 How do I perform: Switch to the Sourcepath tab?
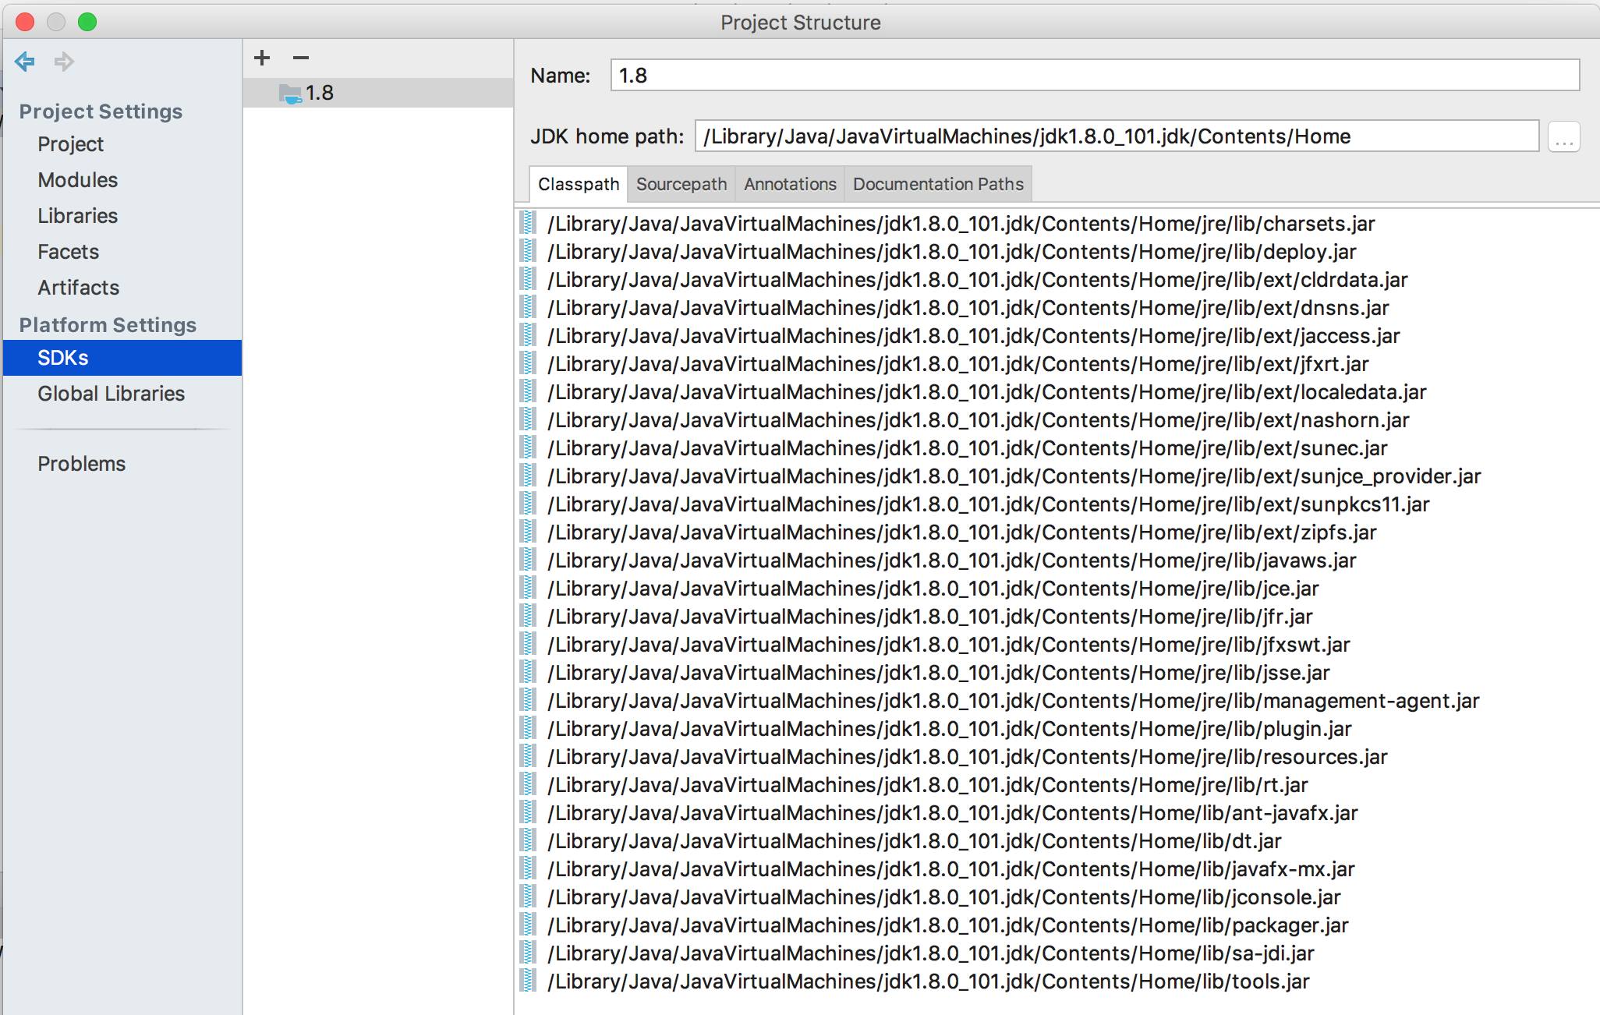pos(681,184)
